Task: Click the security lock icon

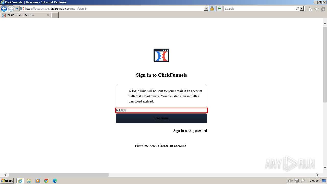Action: tap(212, 9)
